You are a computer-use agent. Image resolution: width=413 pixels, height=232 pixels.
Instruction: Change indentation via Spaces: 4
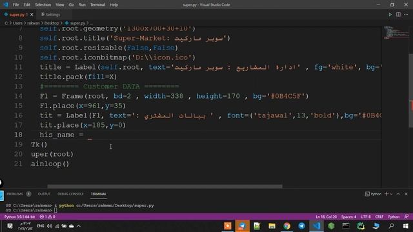348,217
